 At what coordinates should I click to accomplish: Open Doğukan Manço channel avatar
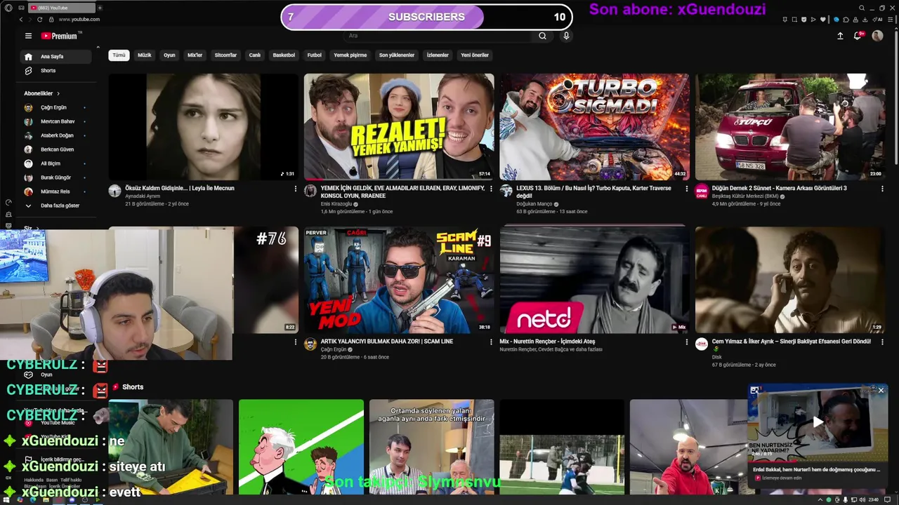(506, 191)
